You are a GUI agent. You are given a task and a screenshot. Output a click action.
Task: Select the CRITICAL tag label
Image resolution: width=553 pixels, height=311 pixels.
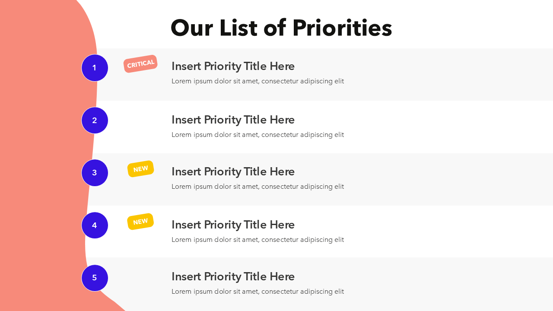140,64
